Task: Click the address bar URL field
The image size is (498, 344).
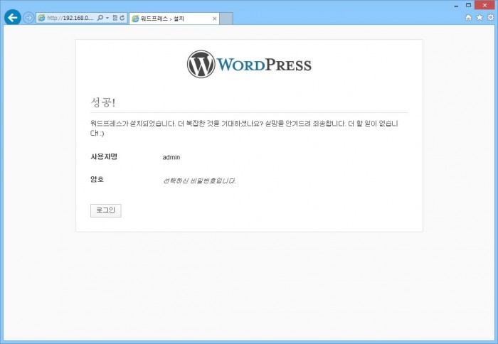Action: tap(70, 18)
